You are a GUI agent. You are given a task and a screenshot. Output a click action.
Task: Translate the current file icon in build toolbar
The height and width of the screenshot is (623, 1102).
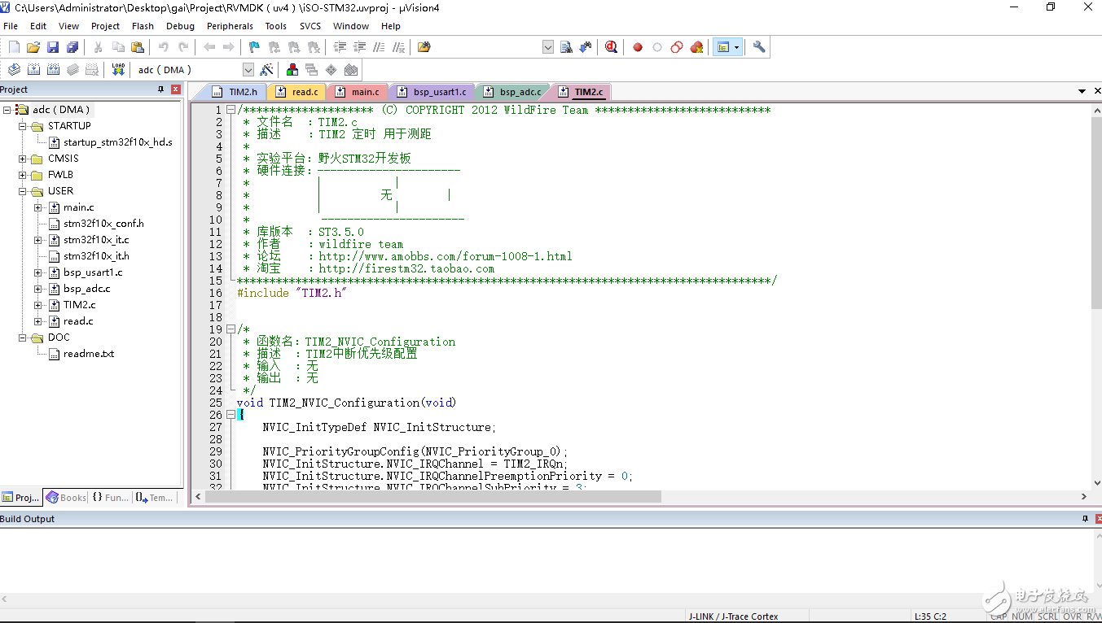click(14, 70)
